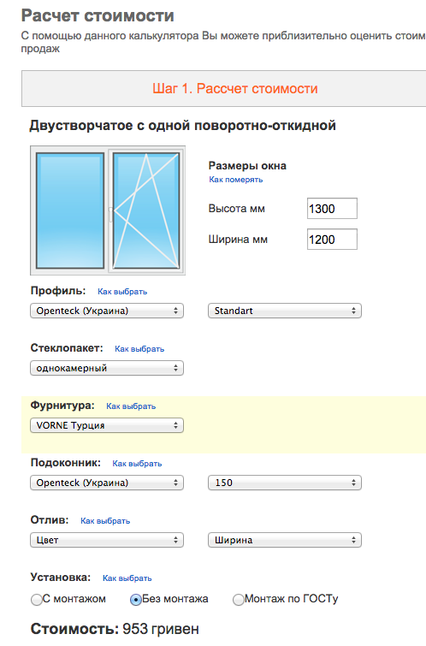426x646 pixels.
Task: Open the Отлив 'Как выбрать' link
Action: point(105,520)
